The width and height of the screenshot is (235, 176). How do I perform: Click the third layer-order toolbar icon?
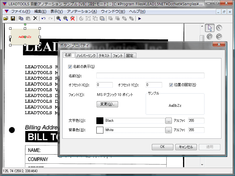124,18
